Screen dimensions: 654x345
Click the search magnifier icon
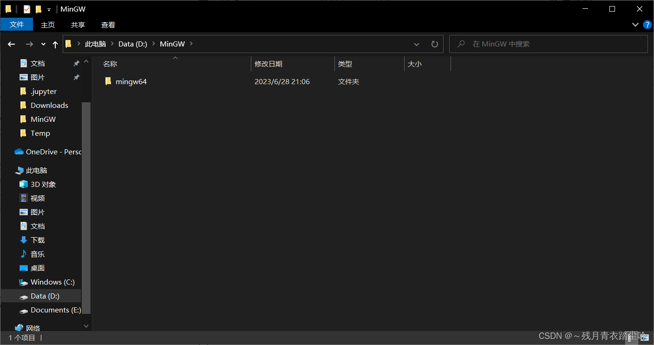point(461,44)
